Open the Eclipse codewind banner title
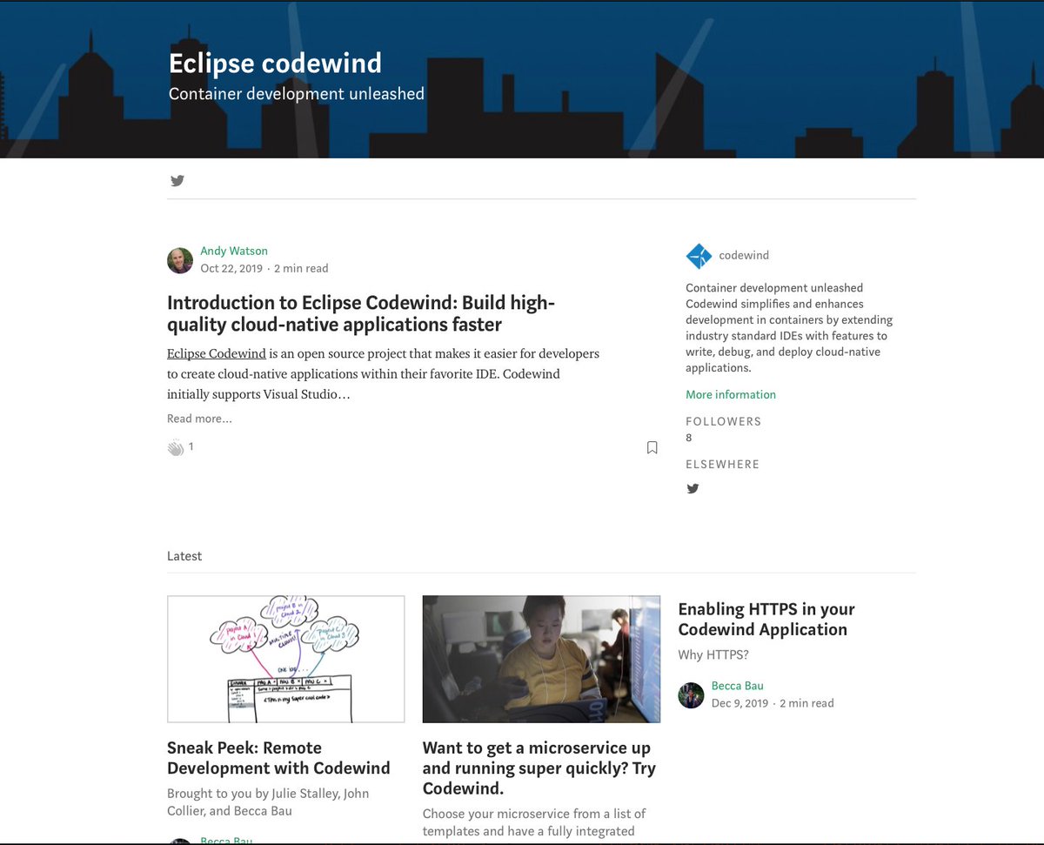Image resolution: width=1044 pixels, height=845 pixels. point(275,63)
